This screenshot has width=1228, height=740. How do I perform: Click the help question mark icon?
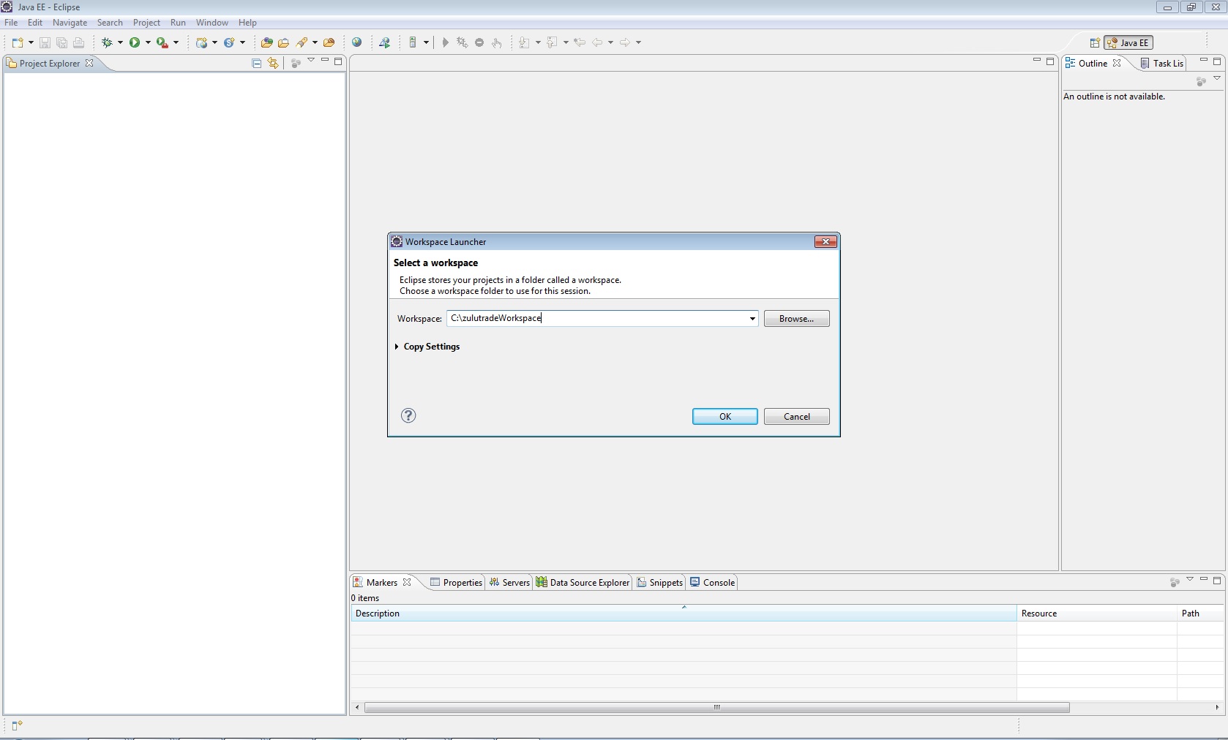[x=408, y=415]
